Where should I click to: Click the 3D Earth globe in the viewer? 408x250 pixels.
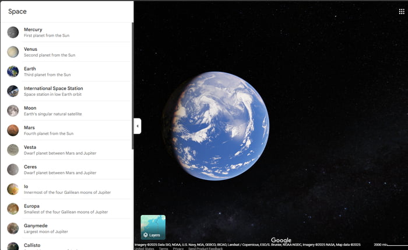pos(216,126)
